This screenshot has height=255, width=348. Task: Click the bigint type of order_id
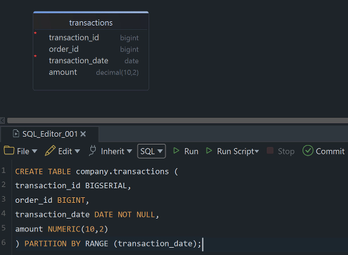coord(129,49)
